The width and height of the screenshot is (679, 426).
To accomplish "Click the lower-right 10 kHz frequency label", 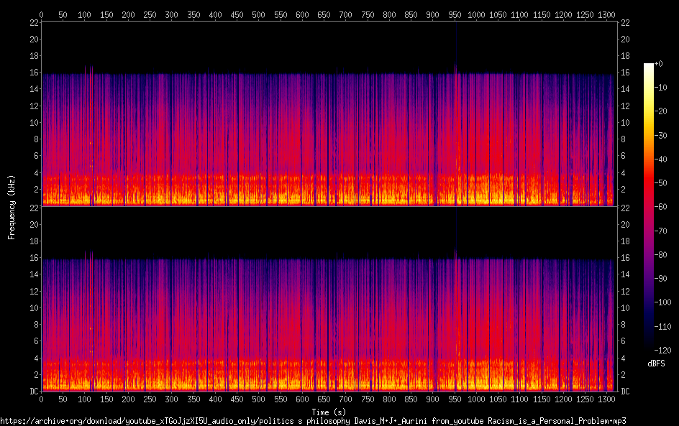I will click(x=625, y=307).
